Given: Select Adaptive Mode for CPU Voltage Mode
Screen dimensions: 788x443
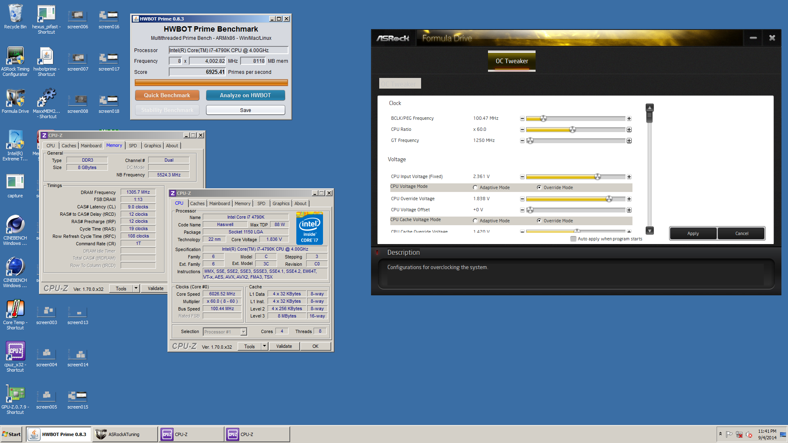Looking at the screenshot, I should (x=475, y=187).
